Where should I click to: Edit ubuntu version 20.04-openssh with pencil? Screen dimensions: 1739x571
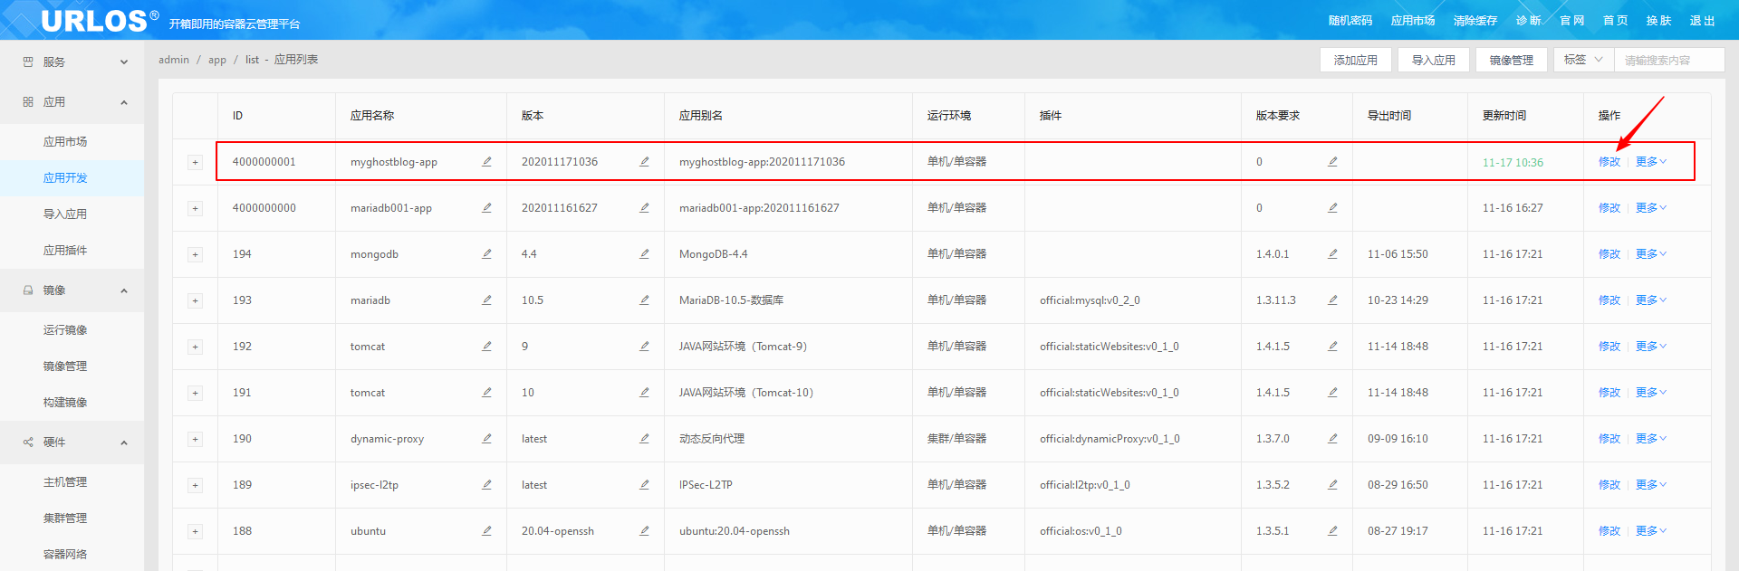pyautogui.click(x=644, y=531)
